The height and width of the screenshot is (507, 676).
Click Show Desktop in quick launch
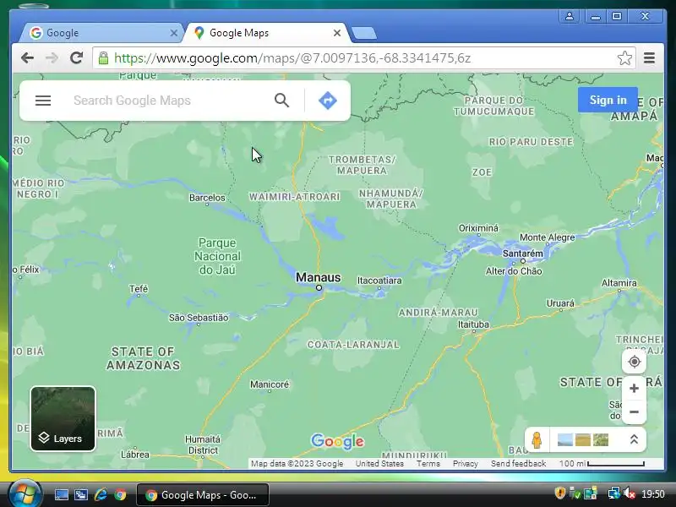click(61, 494)
